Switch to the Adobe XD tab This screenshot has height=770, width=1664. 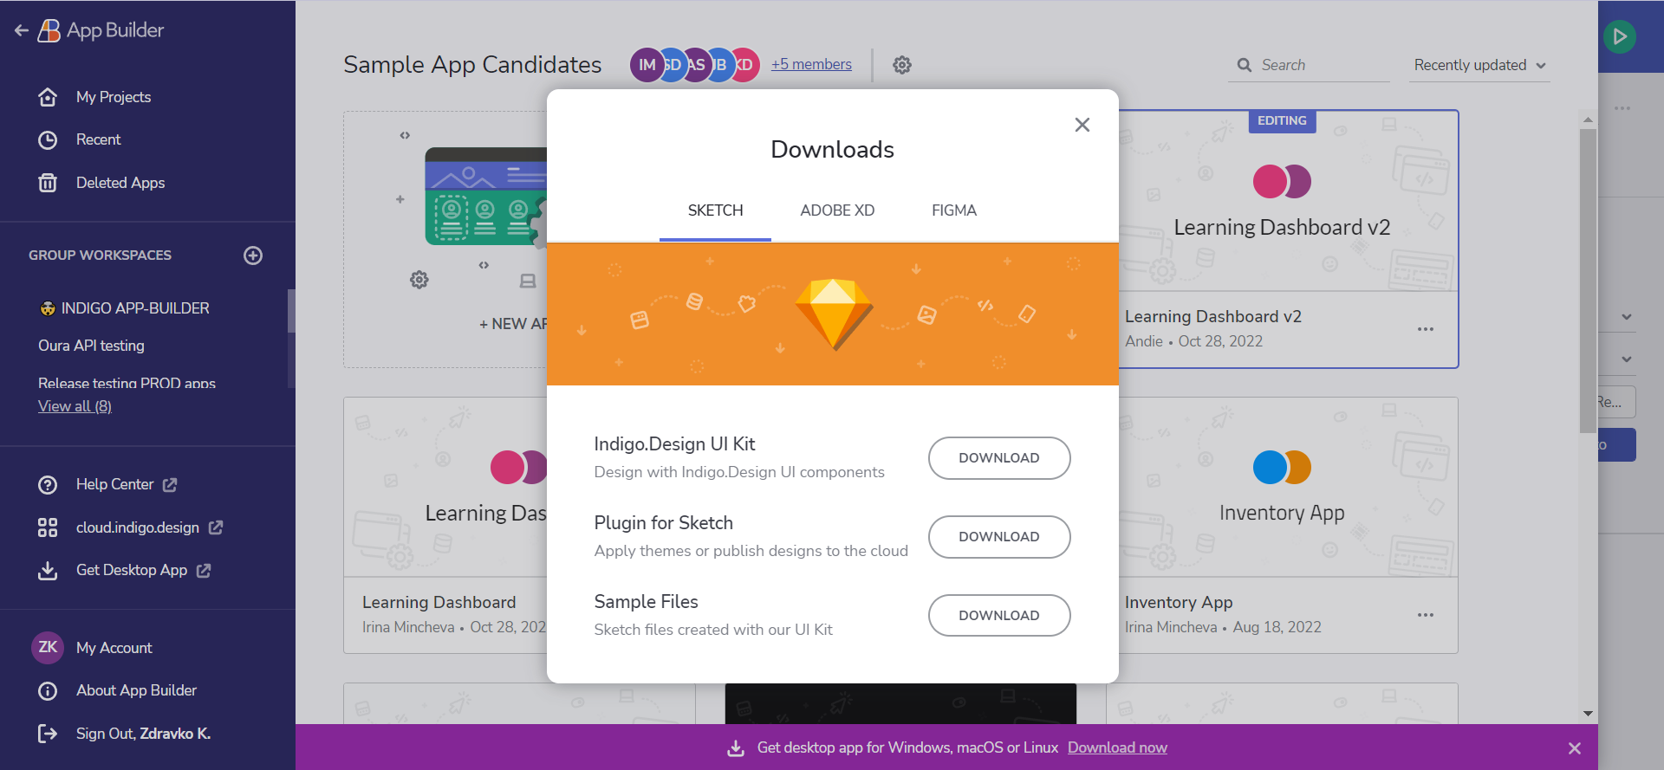pos(836,210)
